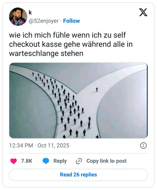Follow the @52enjoyer account

tap(71, 21)
